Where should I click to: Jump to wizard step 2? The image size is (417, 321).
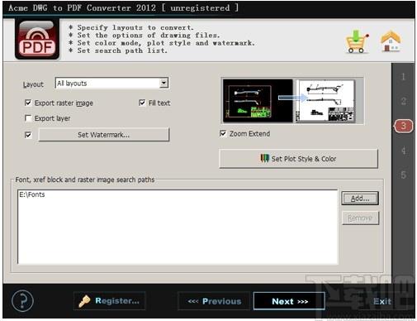[403, 101]
